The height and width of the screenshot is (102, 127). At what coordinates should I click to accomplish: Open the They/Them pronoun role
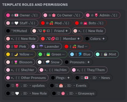tap(89, 70)
